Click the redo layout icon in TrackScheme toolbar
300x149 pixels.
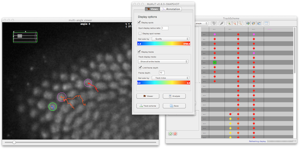[214, 23]
